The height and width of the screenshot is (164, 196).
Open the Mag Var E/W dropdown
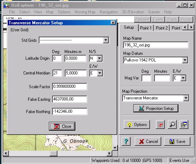tap(183, 78)
